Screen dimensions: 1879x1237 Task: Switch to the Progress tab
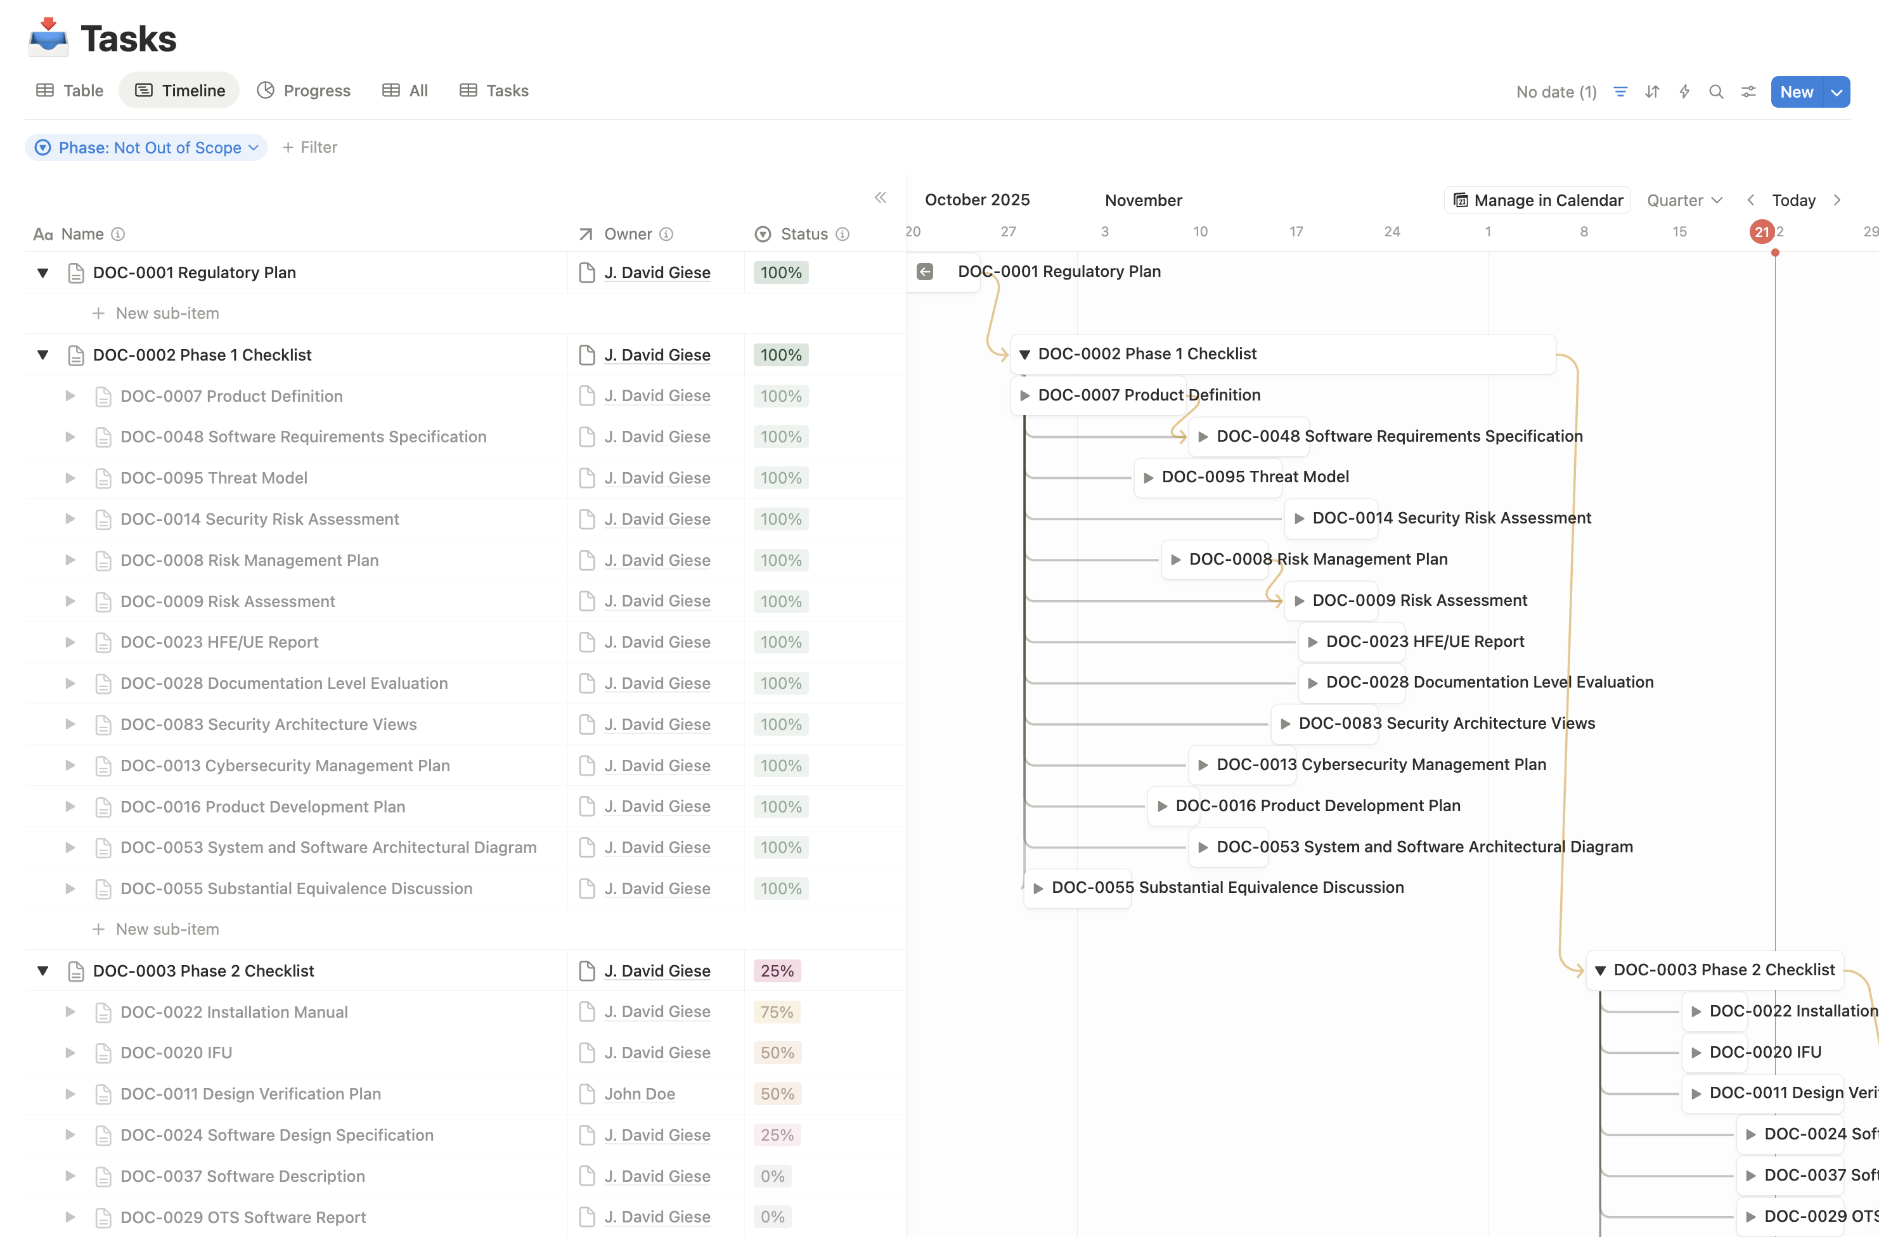point(304,91)
